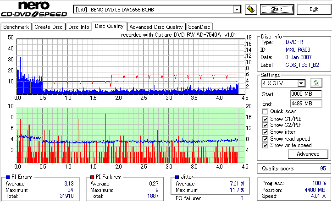The height and width of the screenshot is (202, 332).
Task: Open the 4 X CLV speed dropdown
Action: point(283,83)
